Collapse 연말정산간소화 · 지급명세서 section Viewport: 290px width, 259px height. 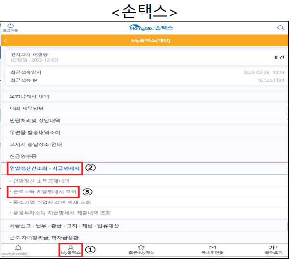coord(145,168)
